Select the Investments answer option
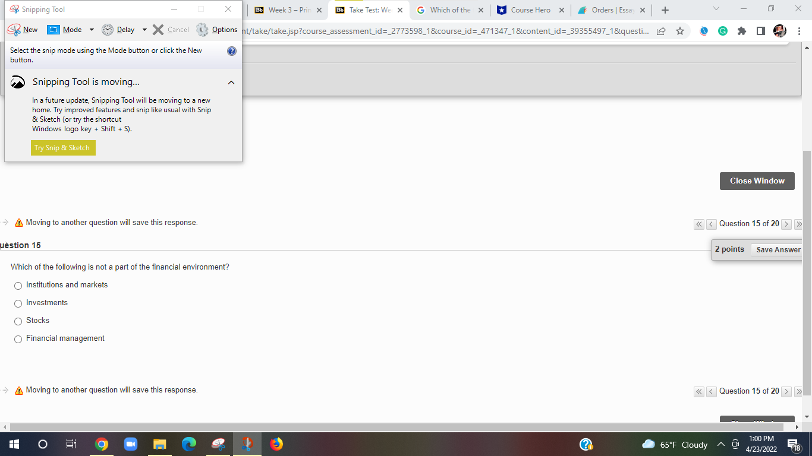The height and width of the screenshot is (456, 812). 18,303
